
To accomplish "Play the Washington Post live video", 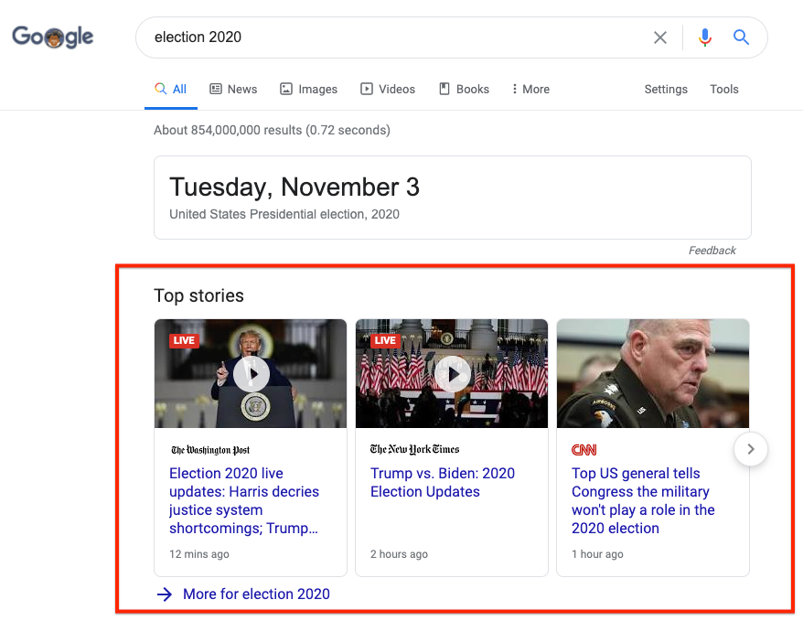I will coord(251,374).
